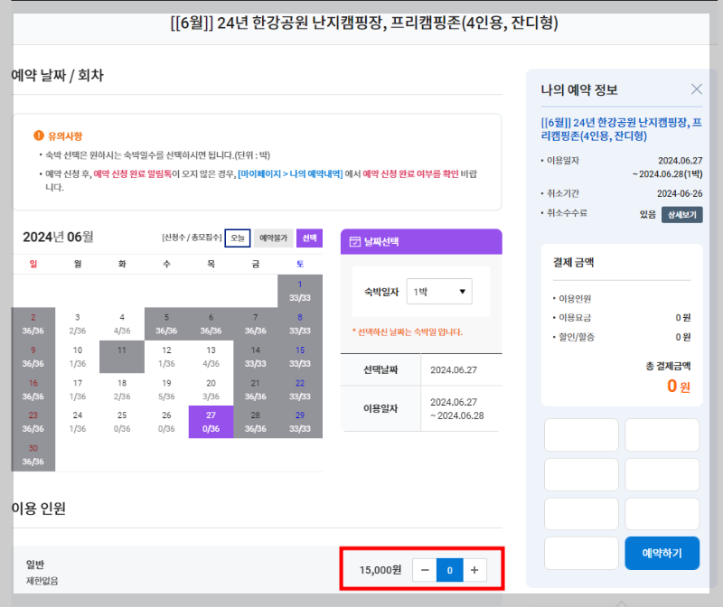
Task: Choose June 20 showing 3/36
Action: pyautogui.click(x=211, y=389)
